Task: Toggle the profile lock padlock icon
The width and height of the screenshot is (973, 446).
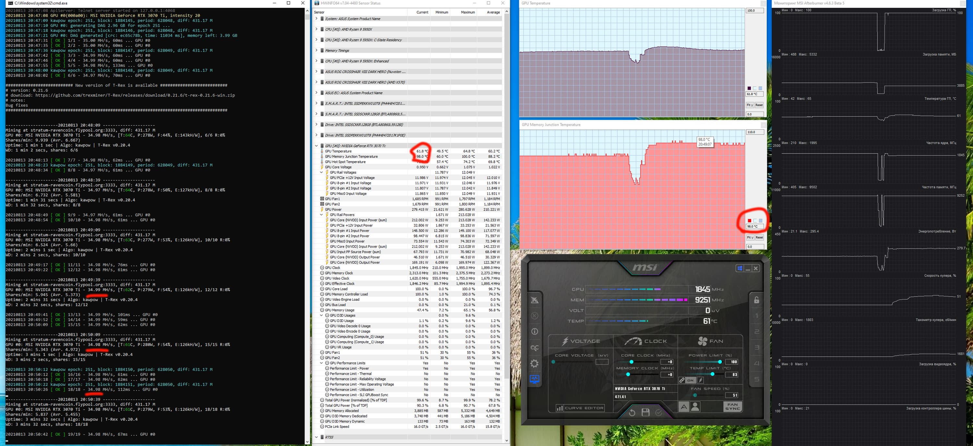Action: (x=757, y=300)
